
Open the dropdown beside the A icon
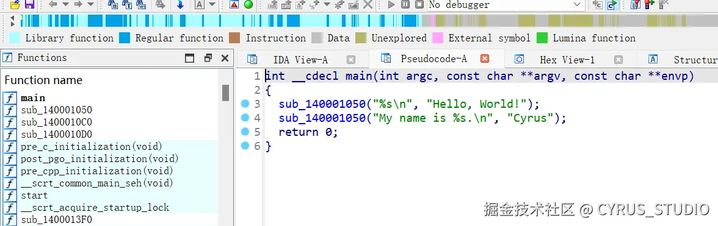[x=212, y=4]
